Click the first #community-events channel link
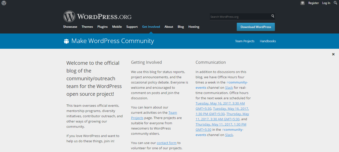 point(222,85)
